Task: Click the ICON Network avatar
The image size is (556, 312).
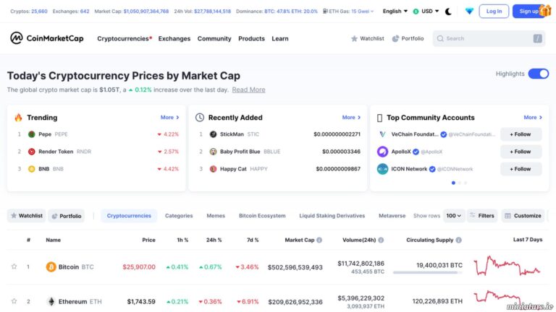Action: [382, 169]
